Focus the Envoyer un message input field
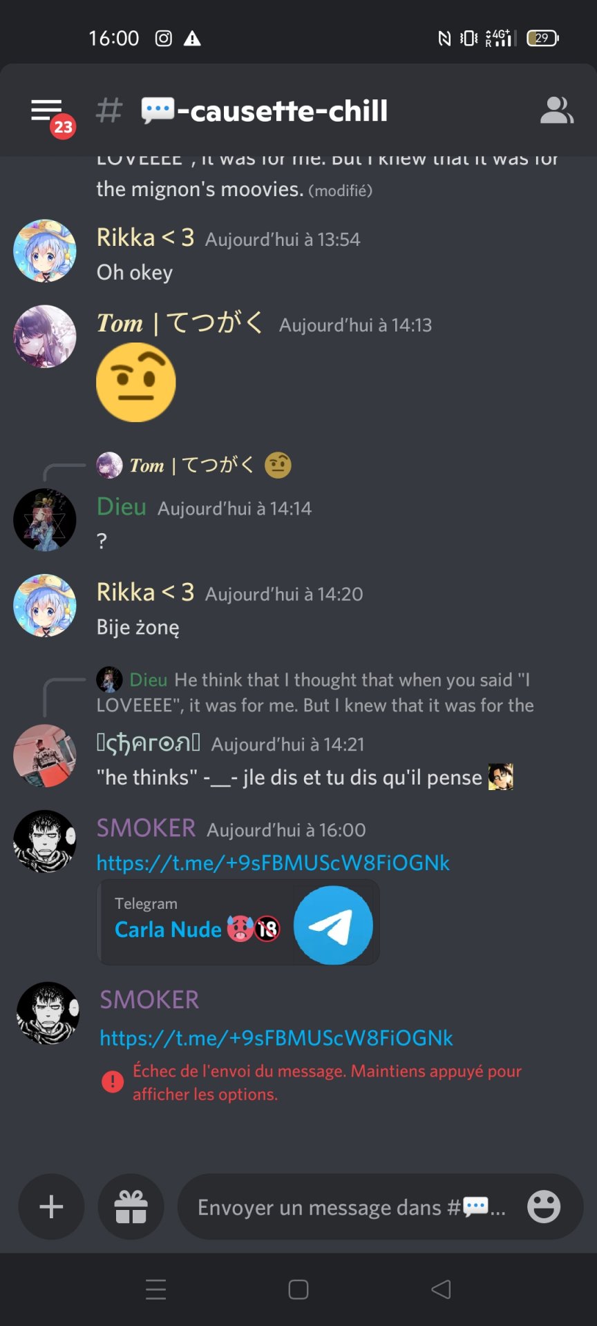The width and height of the screenshot is (597, 1326). click(351, 1207)
